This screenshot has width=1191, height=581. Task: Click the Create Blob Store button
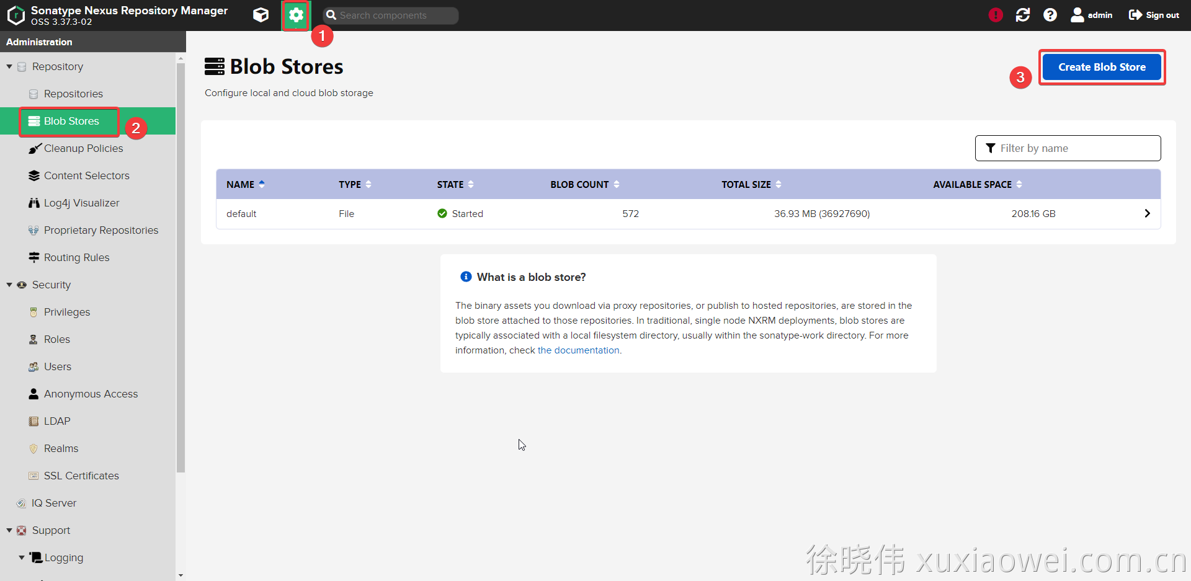[1101, 67]
